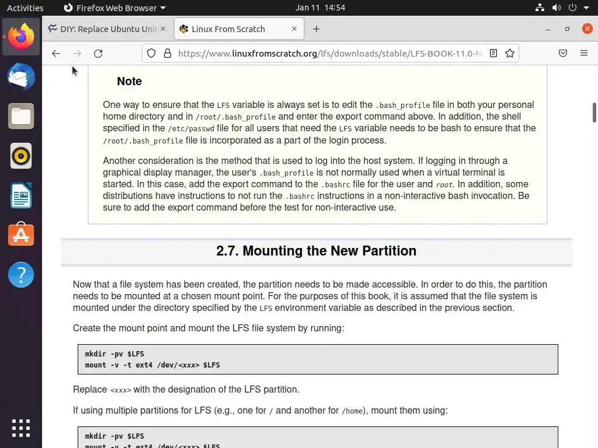Click 'If using multiple partitions for LFS' sentence
This screenshot has height=448, width=598.
pyautogui.click(x=260, y=410)
